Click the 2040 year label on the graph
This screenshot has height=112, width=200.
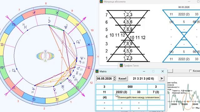(x=195, y=104)
